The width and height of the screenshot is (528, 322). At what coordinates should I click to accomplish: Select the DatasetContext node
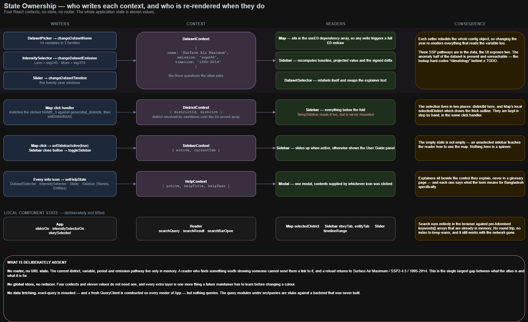[196, 60]
